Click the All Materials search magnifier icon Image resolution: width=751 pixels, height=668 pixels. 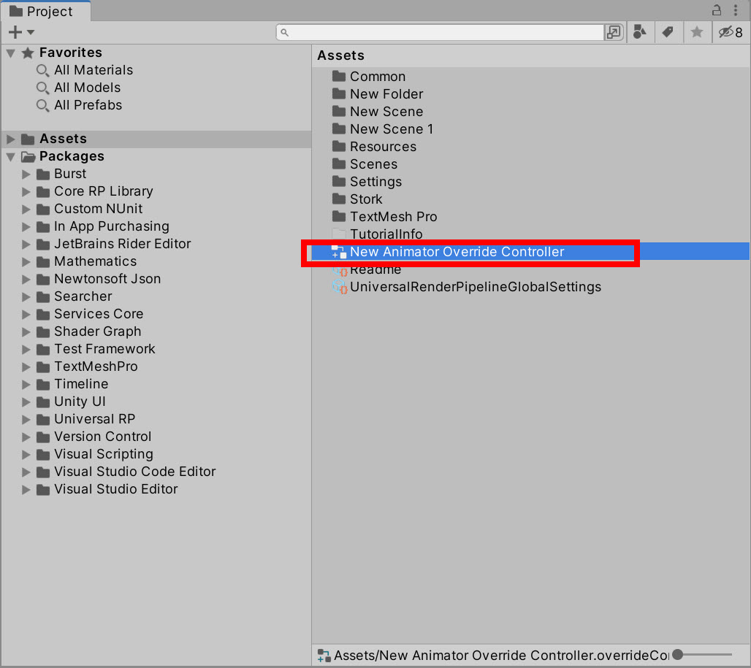[x=42, y=71]
